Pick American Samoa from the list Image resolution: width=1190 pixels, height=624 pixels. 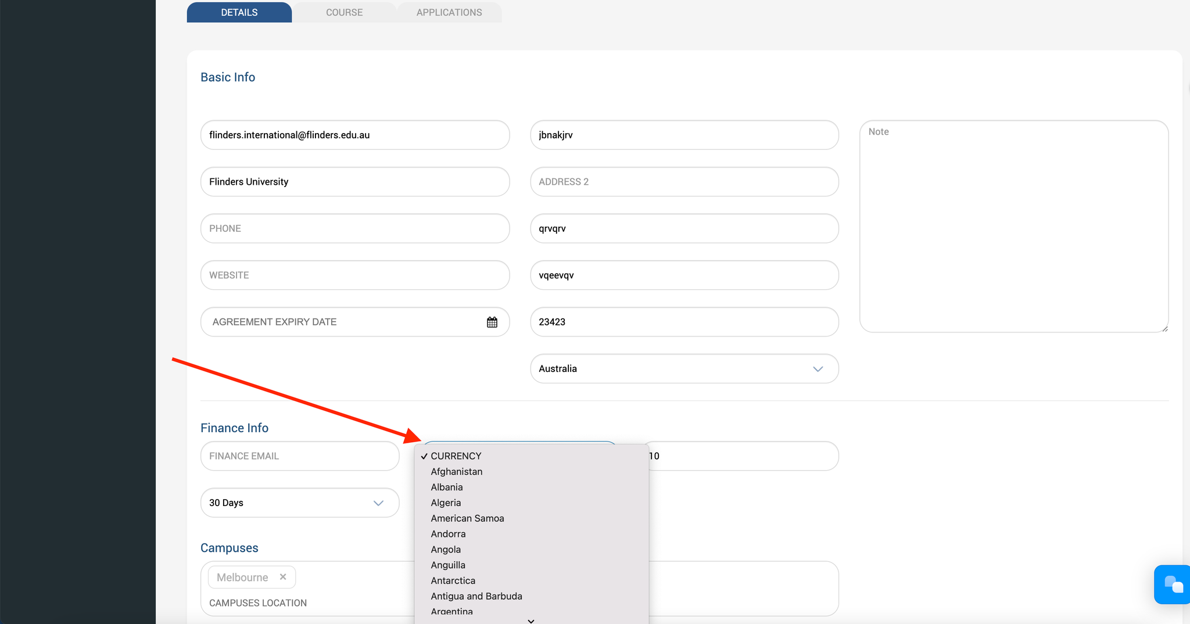pos(467,518)
